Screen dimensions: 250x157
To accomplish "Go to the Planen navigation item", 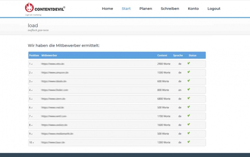I will [x=146, y=9].
